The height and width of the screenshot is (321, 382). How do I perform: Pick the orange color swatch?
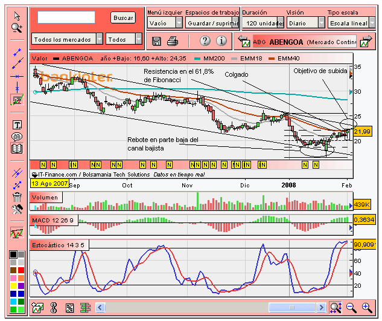21,278
